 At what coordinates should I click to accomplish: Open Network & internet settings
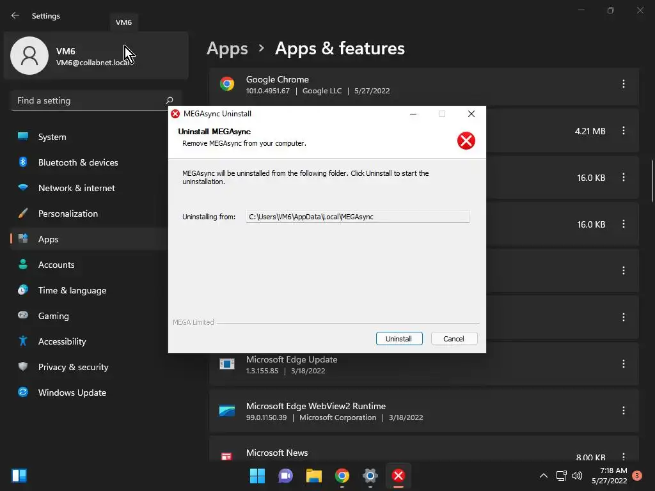point(89,188)
